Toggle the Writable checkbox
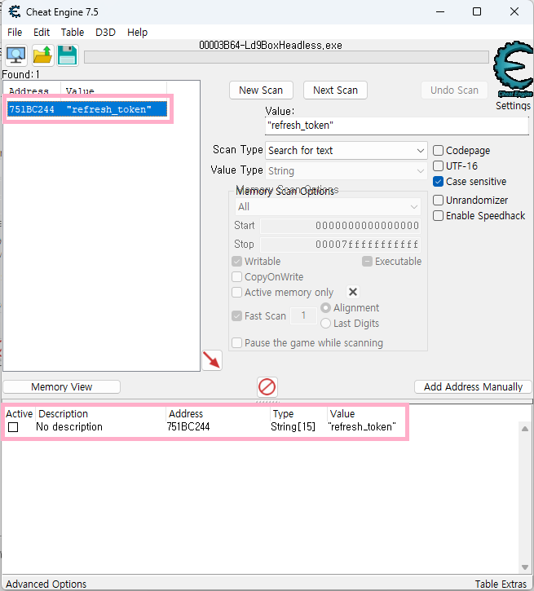 point(236,261)
